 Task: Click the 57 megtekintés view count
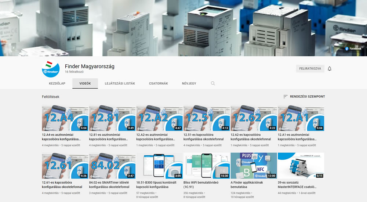145,193
